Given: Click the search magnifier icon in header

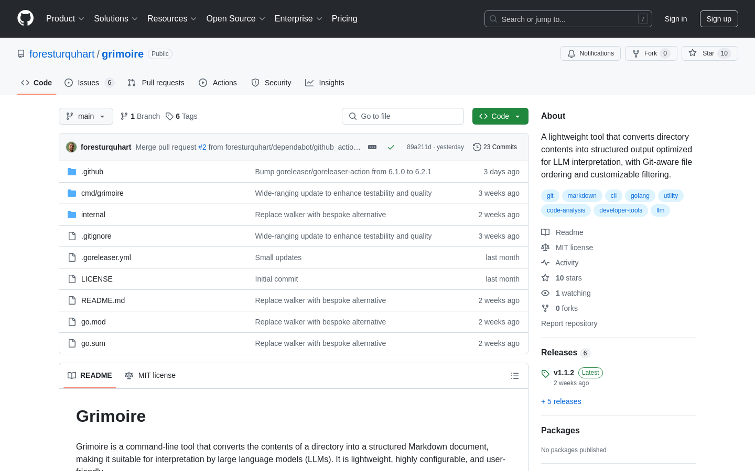Looking at the screenshot, I should [493, 19].
